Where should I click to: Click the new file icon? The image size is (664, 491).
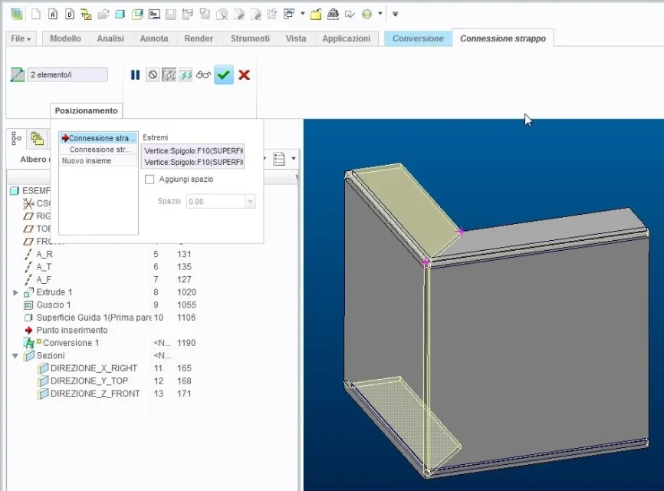[36, 14]
